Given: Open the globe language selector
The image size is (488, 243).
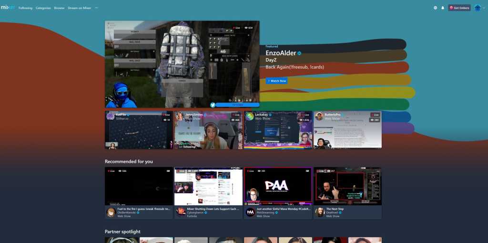Looking at the screenshot, I should click(436, 8).
